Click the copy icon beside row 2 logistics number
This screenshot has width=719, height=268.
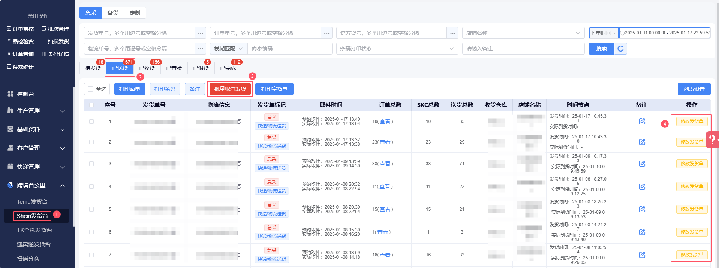[240, 142]
